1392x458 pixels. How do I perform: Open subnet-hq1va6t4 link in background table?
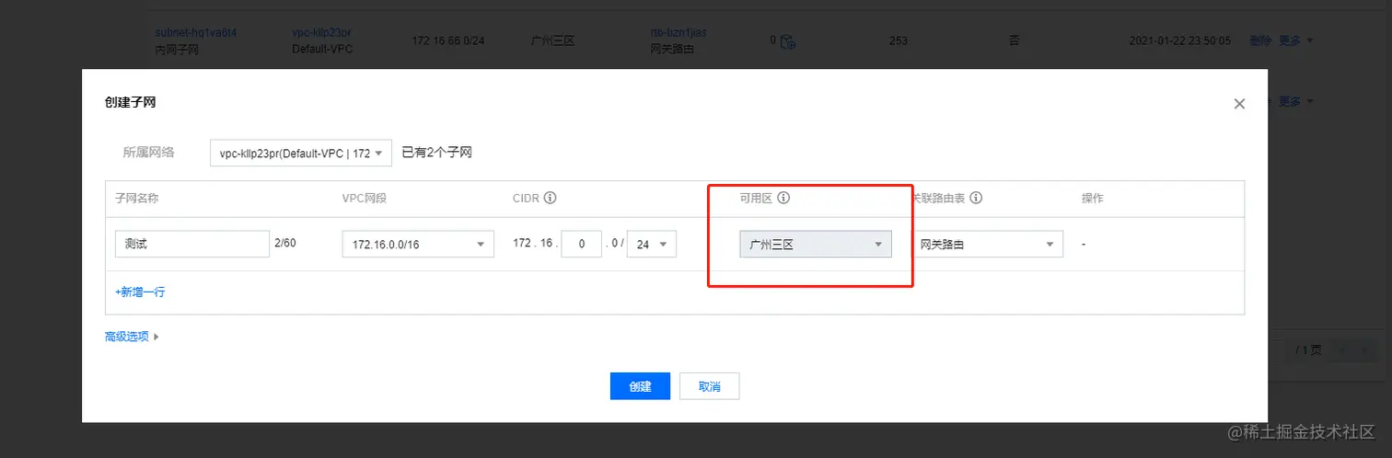[196, 32]
